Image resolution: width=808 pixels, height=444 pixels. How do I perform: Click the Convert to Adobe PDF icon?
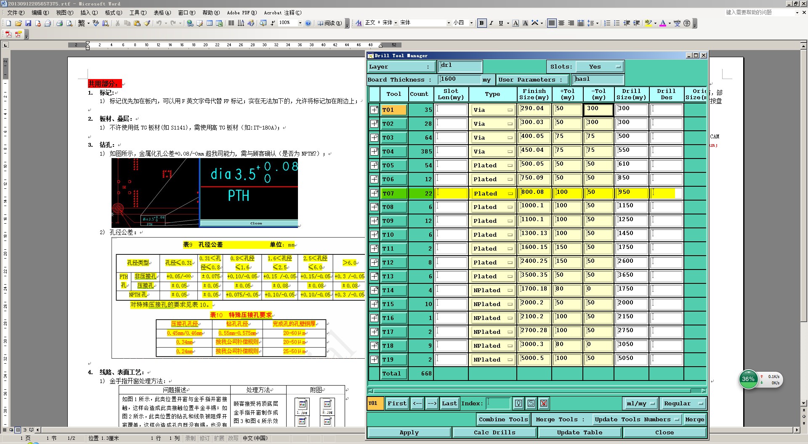pyautogui.click(x=8, y=34)
